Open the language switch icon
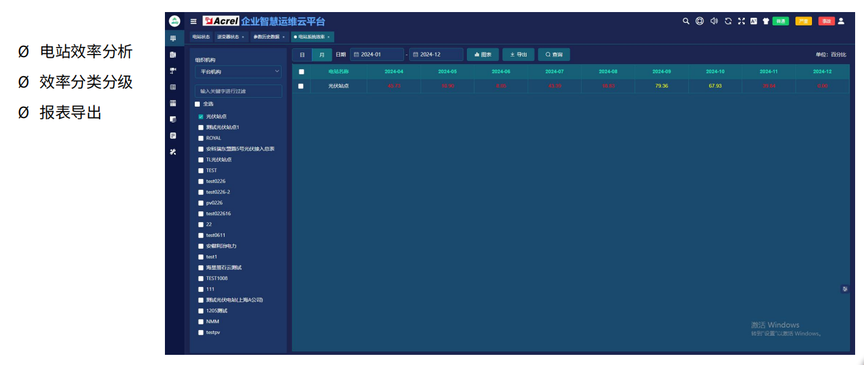The height and width of the screenshot is (365, 864). point(754,21)
